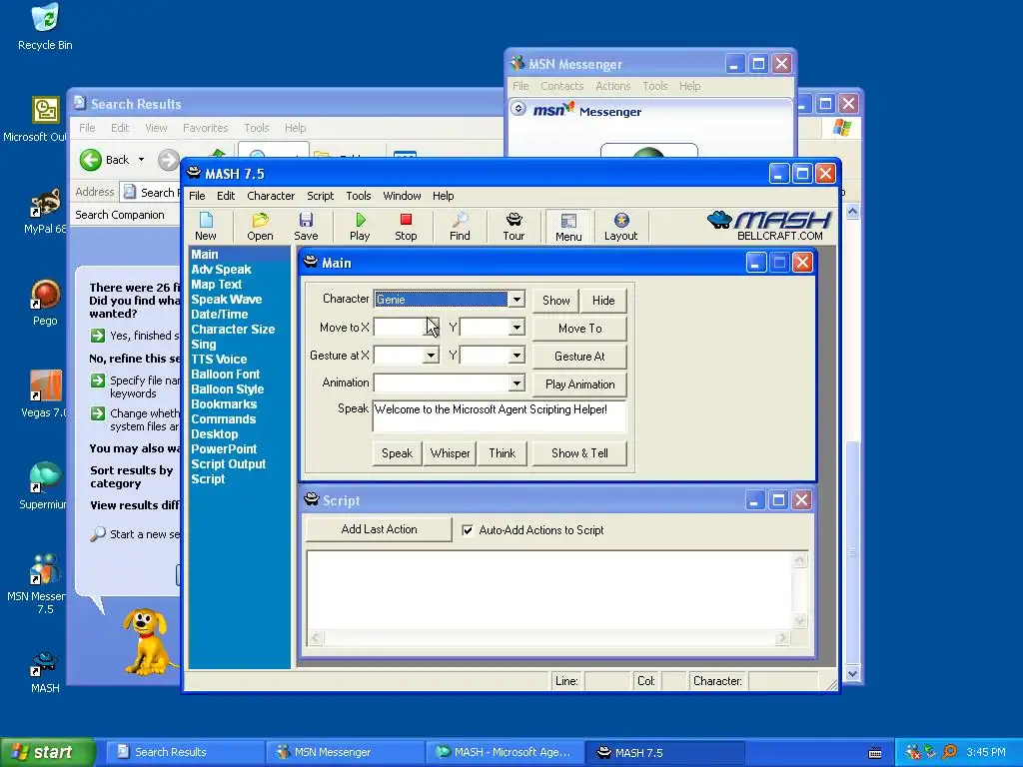Open the Script menu in MASH

click(x=321, y=196)
